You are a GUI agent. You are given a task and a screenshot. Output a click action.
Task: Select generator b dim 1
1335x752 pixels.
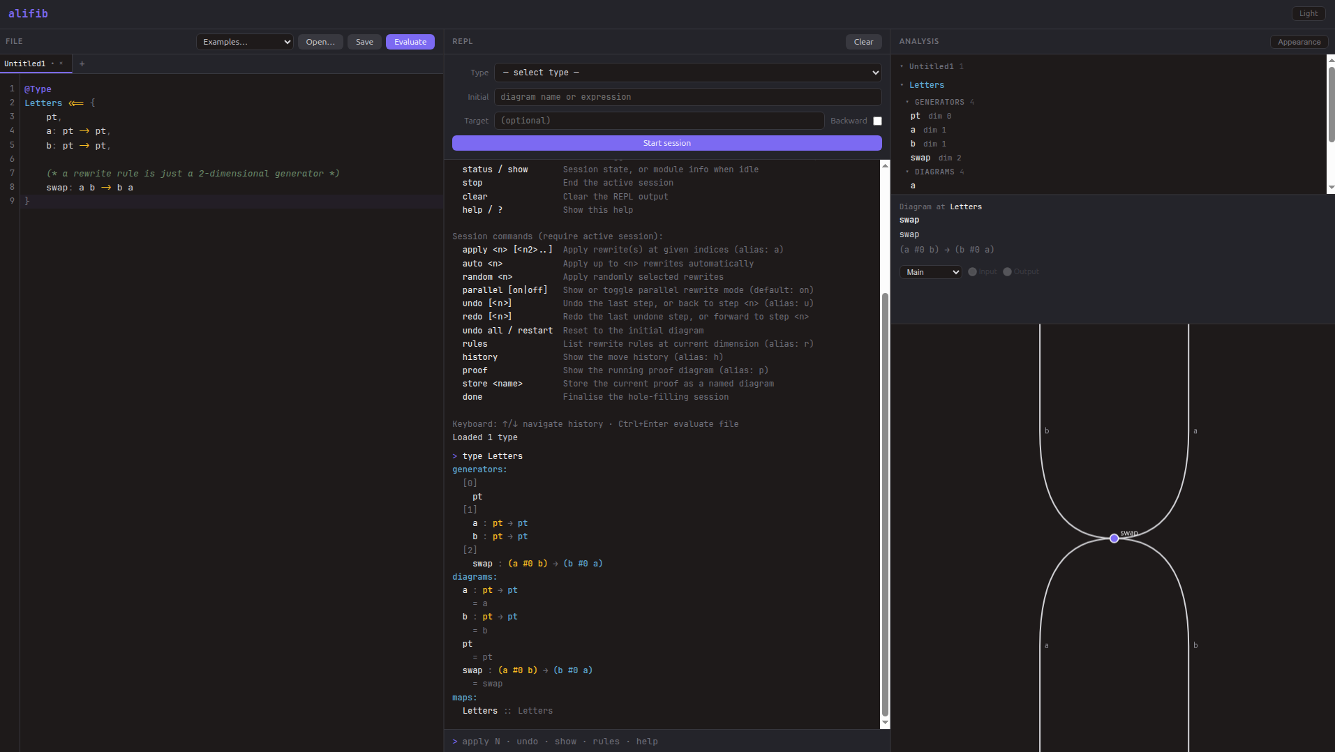tap(928, 144)
